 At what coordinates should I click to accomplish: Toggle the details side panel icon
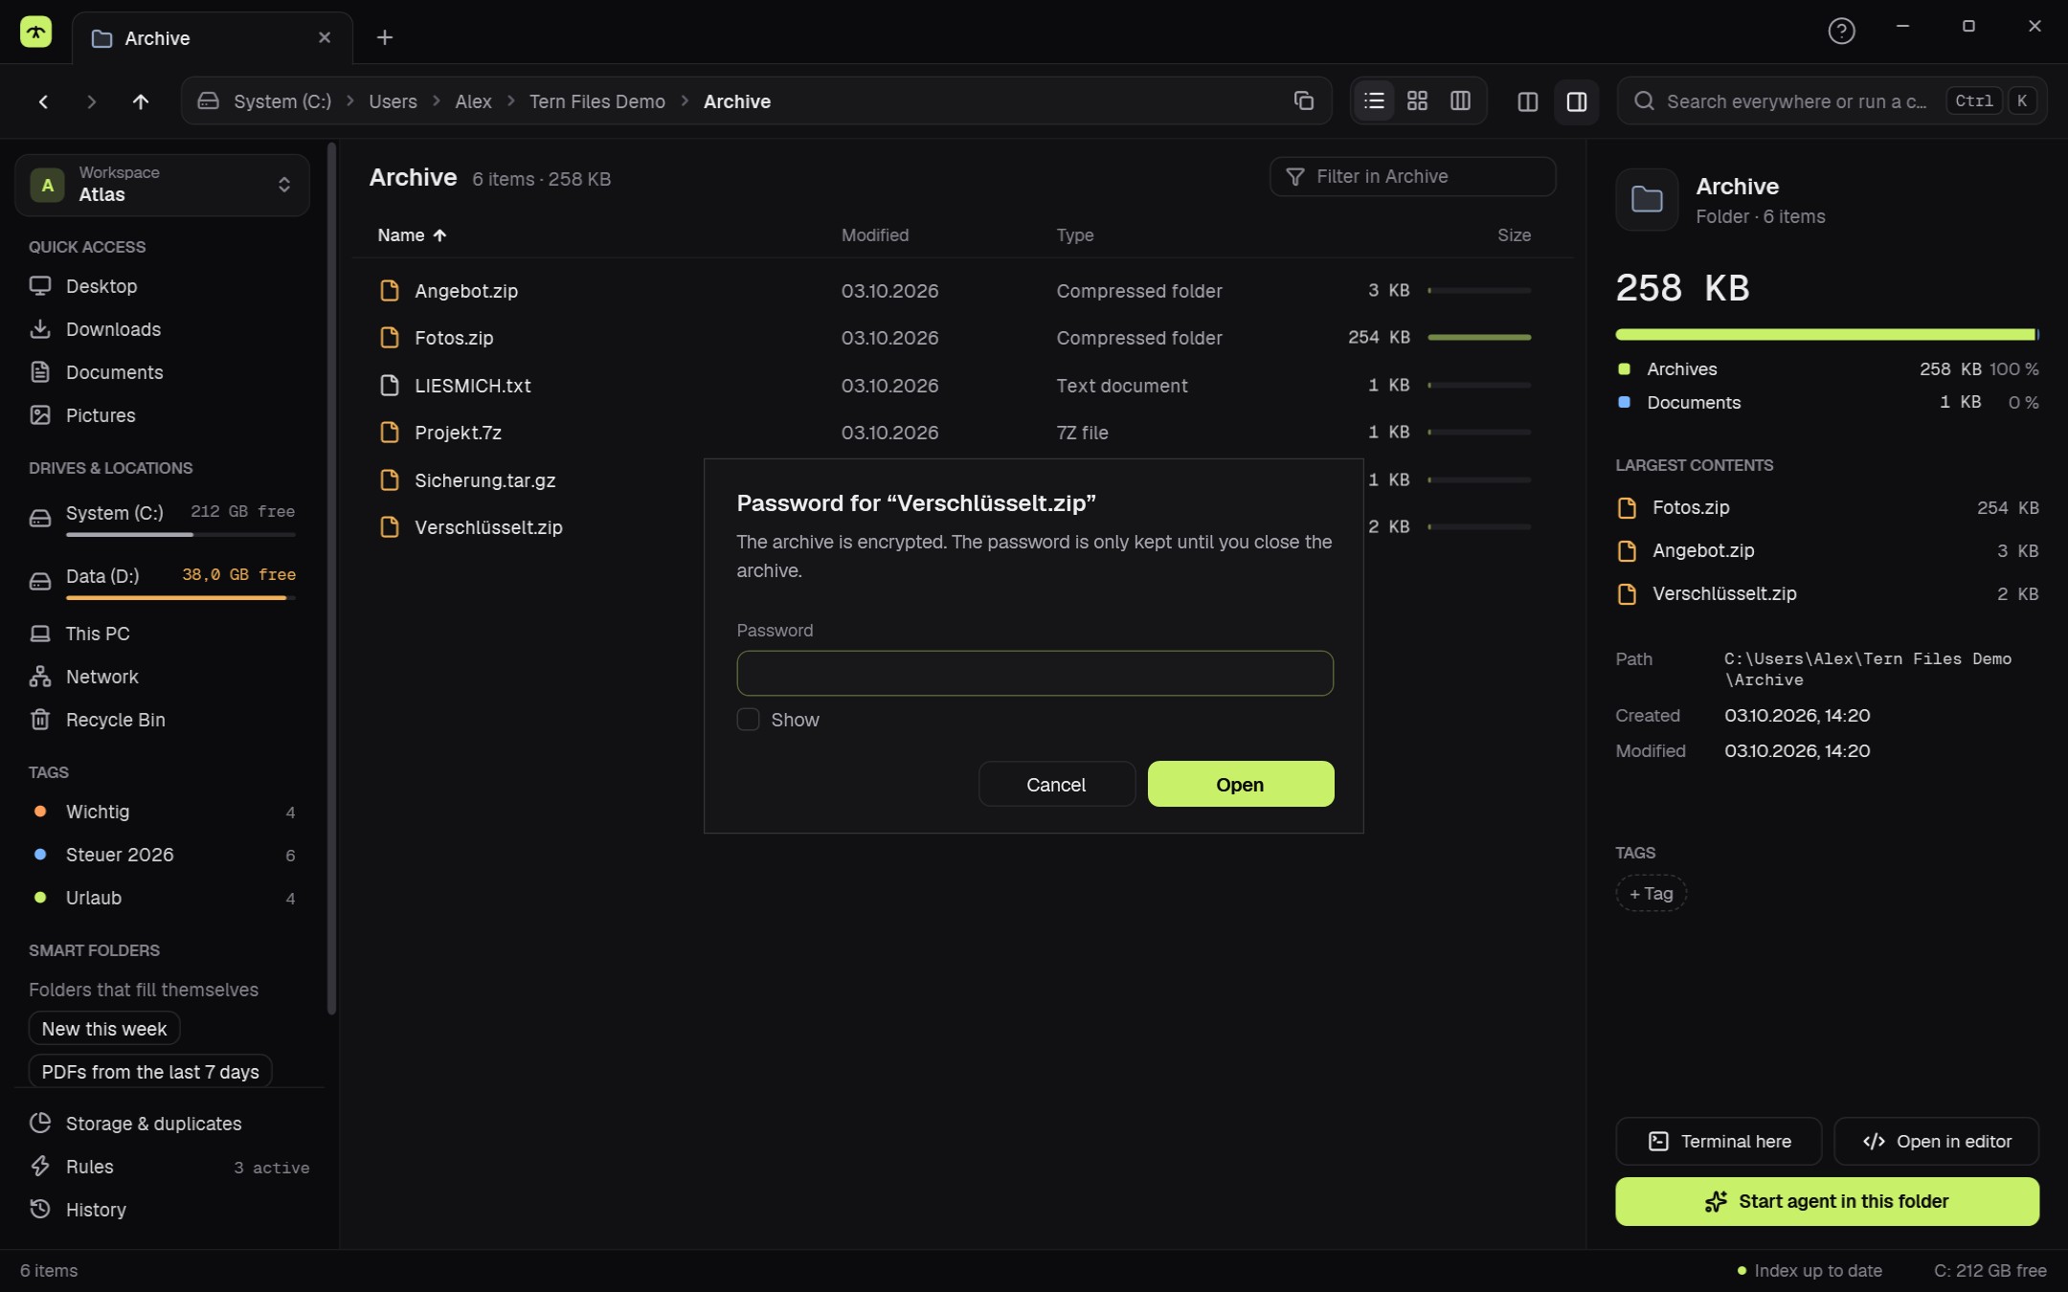coord(1576,101)
